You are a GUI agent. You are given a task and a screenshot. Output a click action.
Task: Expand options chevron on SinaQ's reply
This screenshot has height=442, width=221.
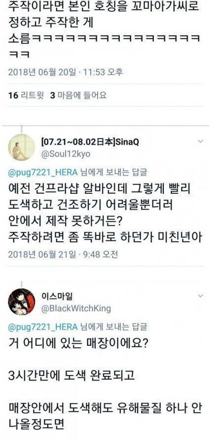click(x=200, y=141)
